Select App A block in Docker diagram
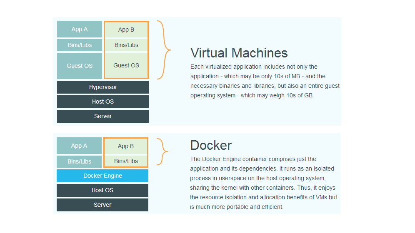415x233 pixels. tap(79, 146)
